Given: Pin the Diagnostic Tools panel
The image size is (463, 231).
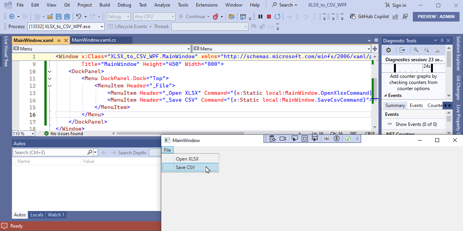Looking at the screenshot, I should tap(442, 40).
